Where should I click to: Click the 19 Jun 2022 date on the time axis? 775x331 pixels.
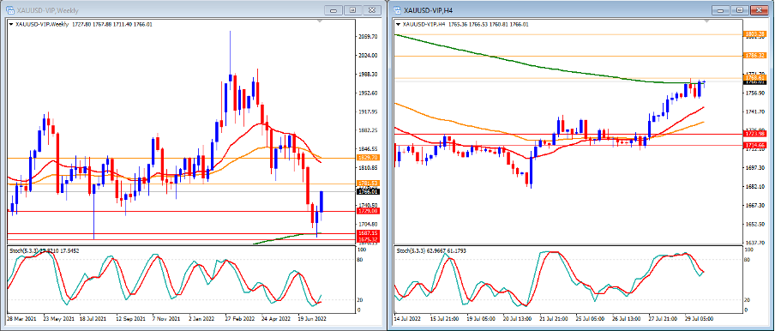click(312, 319)
